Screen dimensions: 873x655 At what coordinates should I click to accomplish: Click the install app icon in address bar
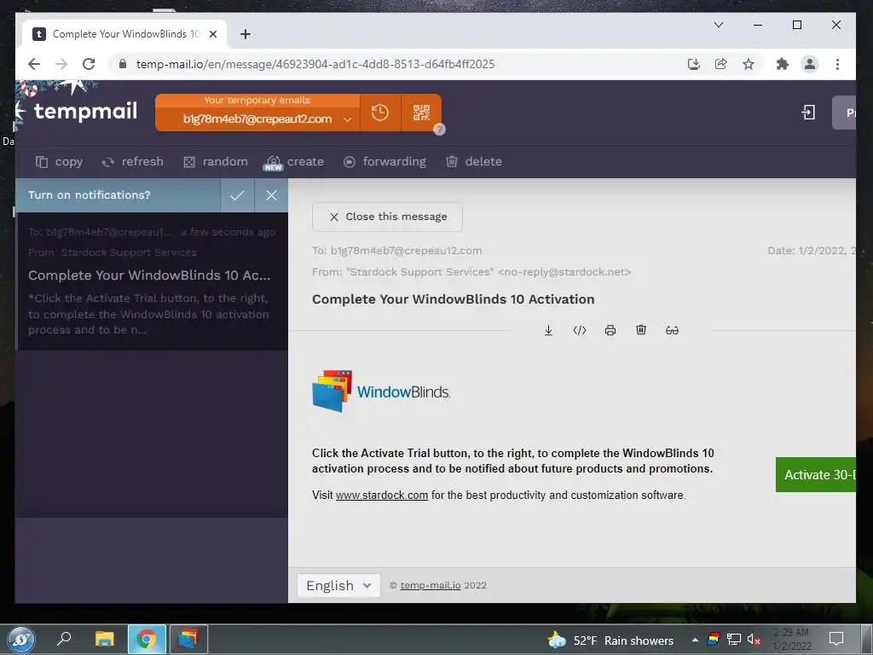[693, 64]
